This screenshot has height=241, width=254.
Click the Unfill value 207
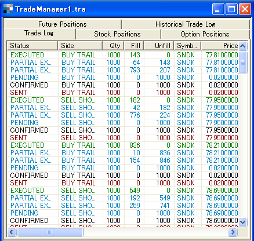(165, 70)
